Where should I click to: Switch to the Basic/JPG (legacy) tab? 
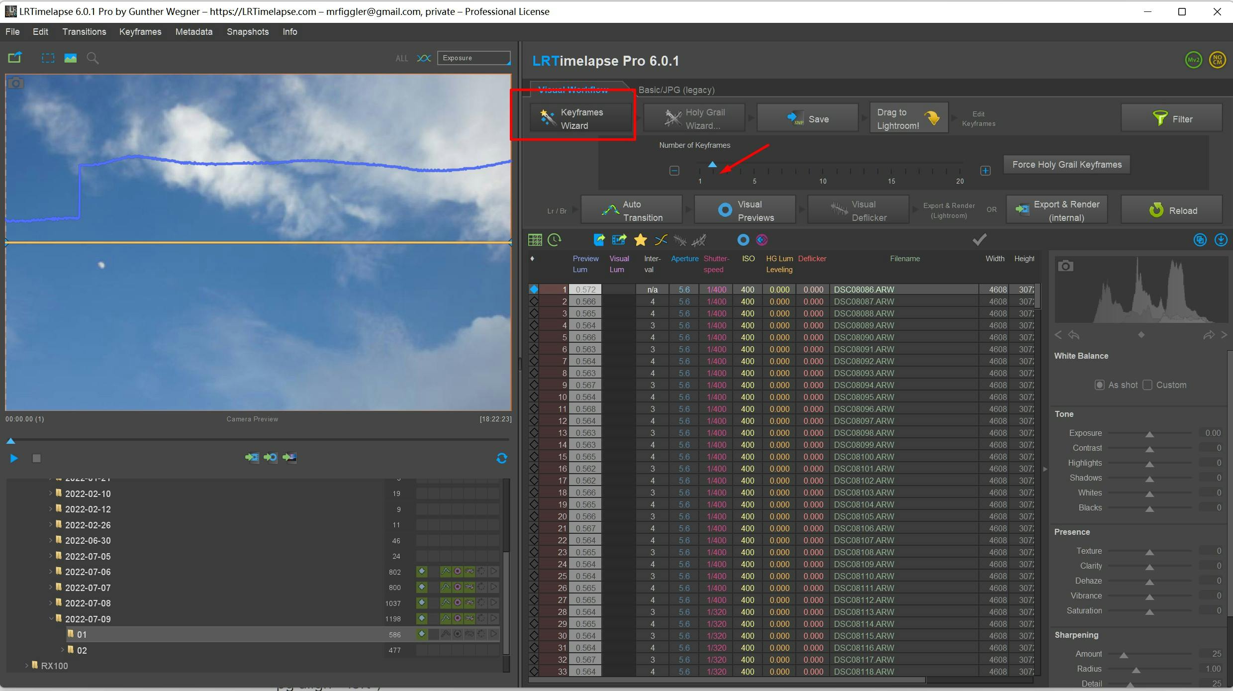click(676, 90)
